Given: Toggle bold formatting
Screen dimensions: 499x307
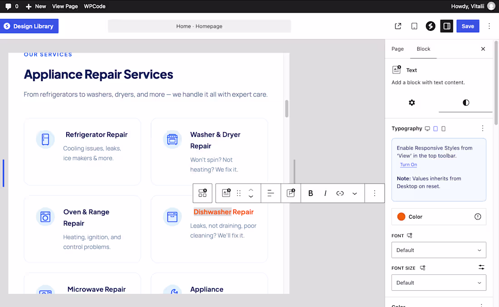Looking at the screenshot, I should click(x=311, y=193).
